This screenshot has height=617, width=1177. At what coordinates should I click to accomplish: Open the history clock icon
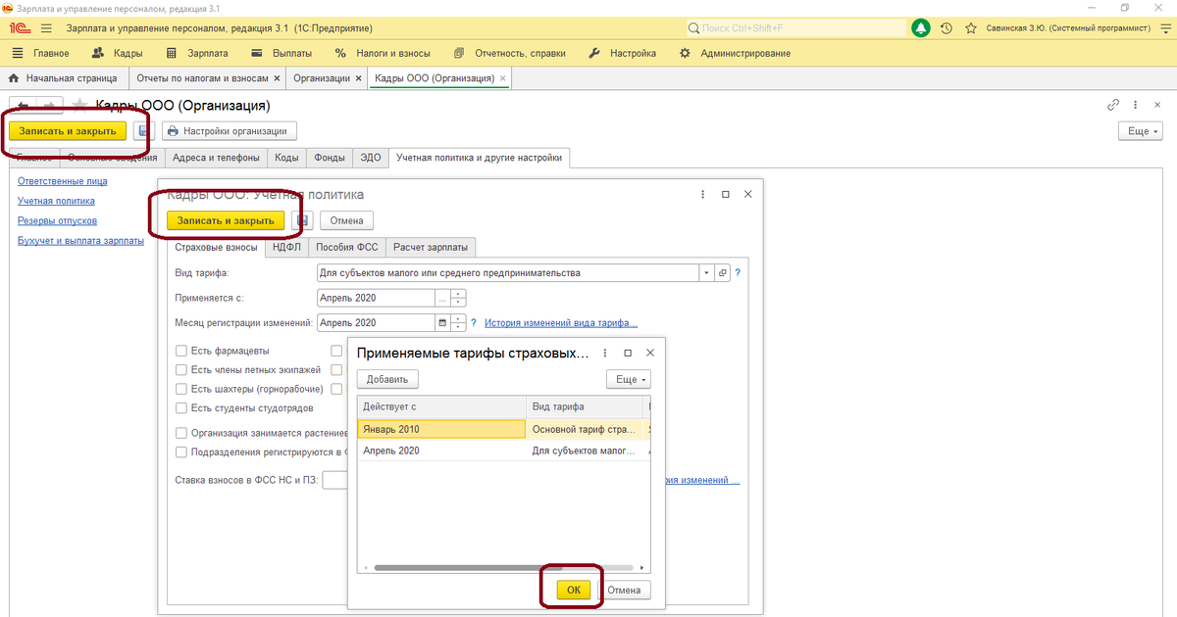(x=947, y=28)
